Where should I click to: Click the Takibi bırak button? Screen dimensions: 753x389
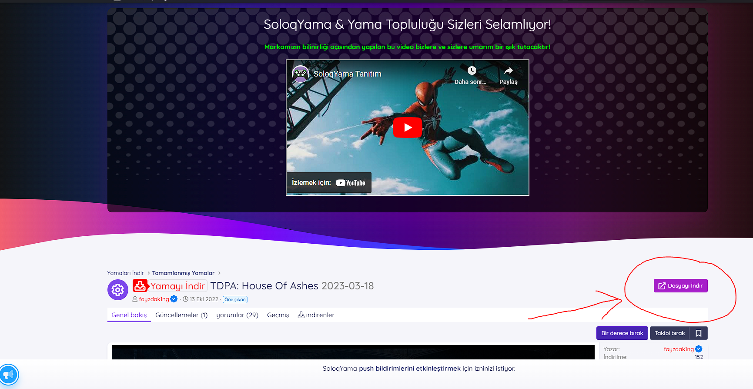coord(669,333)
